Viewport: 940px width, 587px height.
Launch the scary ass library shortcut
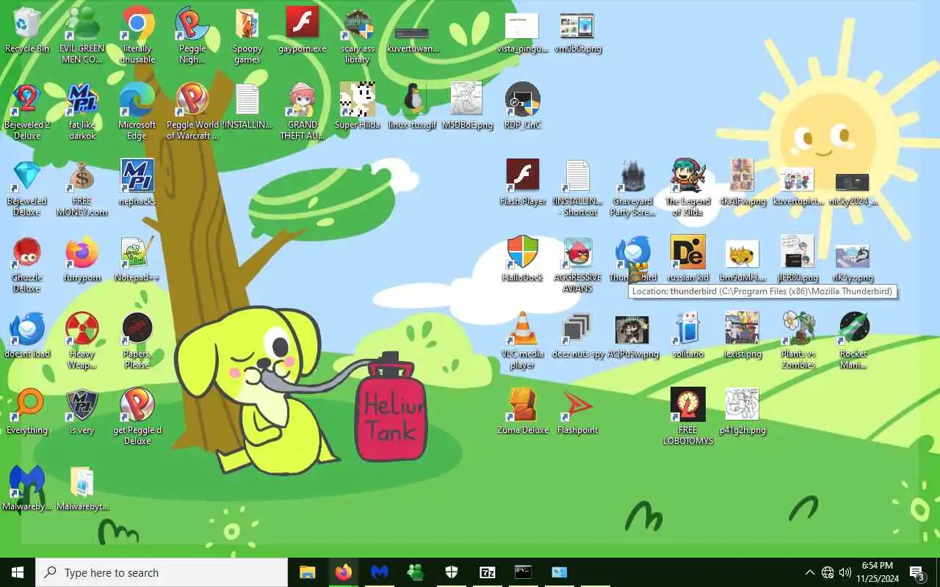358,36
